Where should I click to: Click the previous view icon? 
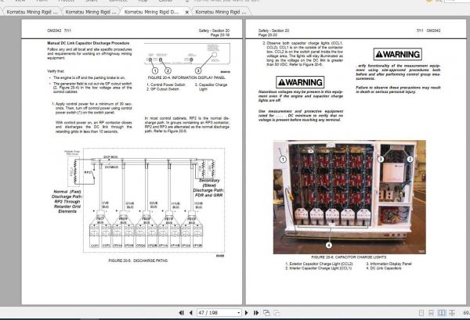pos(266,313)
